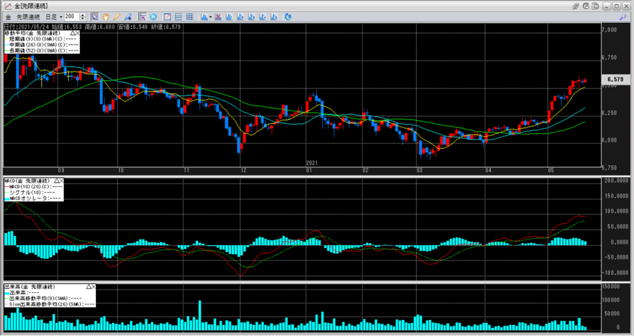The width and height of the screenshot is (634, 336).
Task: Open the wrench settings icon
Action: click(623, 16)
